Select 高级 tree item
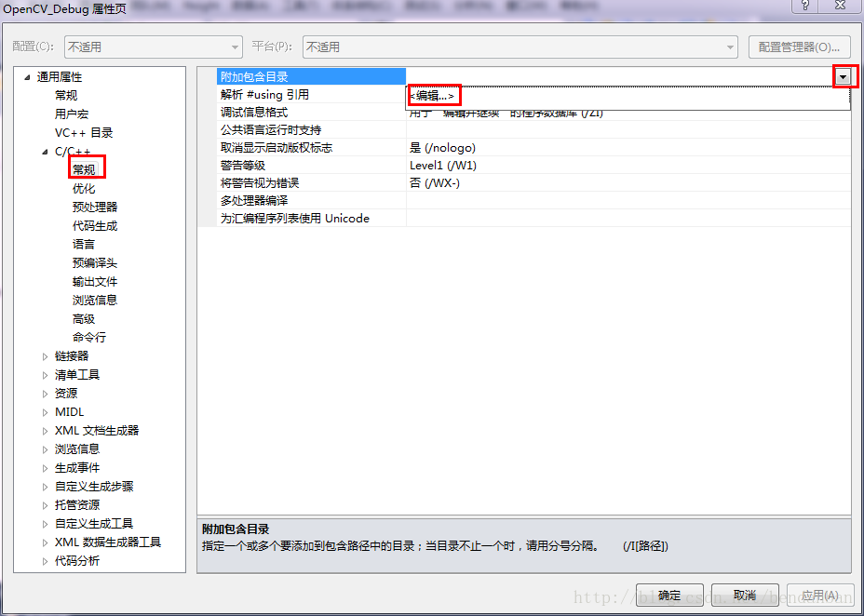Image resolution: width=864 pixels, height=616 pixels. click(84, 319)
